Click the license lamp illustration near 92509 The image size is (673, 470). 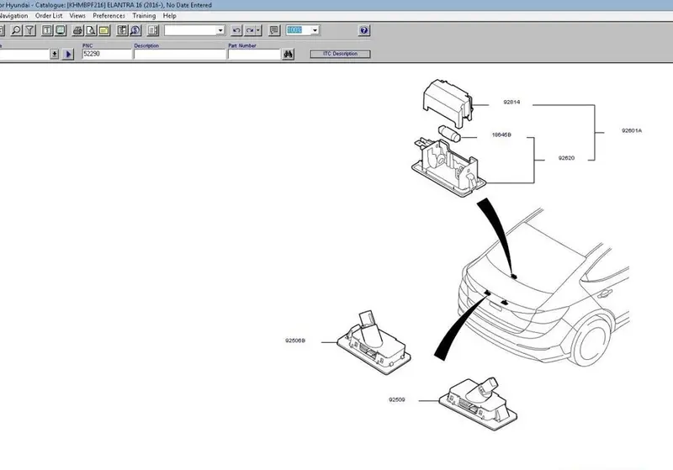pos(478,403)
